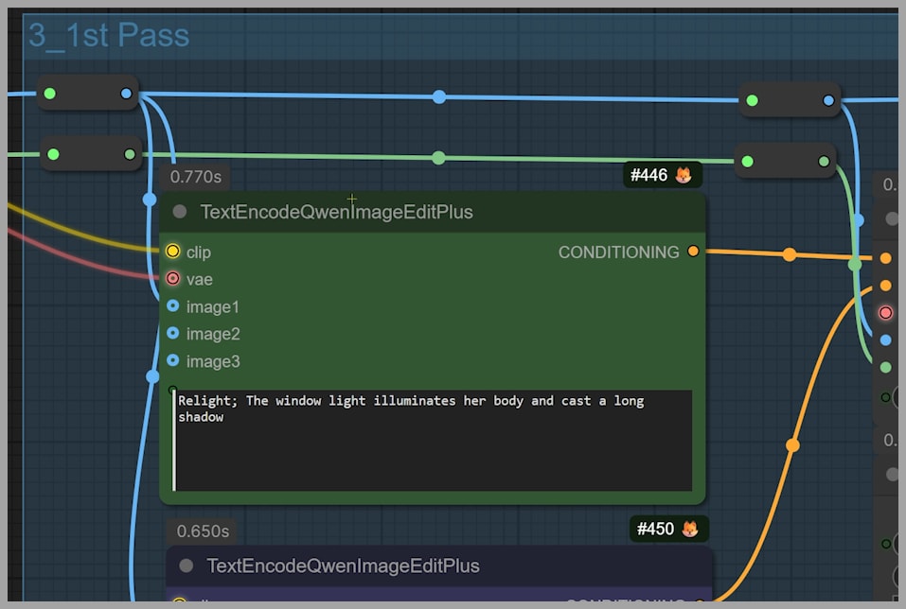Click the fox icon beside badge #450
The height and width of the screenshot is (609, 906).
point(690,529)
